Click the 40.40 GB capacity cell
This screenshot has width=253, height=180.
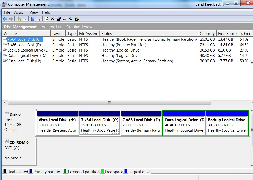coord(207,56)
